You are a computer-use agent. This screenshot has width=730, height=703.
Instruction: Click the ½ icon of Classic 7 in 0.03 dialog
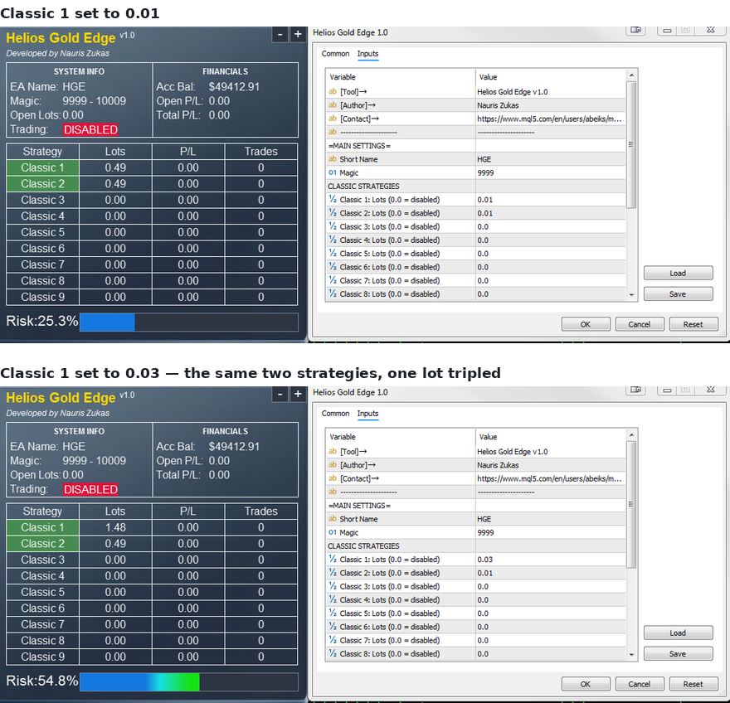click(333, 640)
